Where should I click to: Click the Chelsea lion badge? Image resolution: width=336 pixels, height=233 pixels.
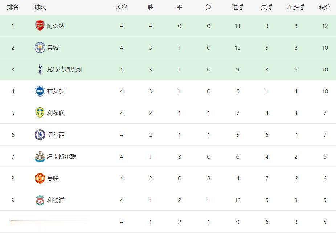coord(40,135)
